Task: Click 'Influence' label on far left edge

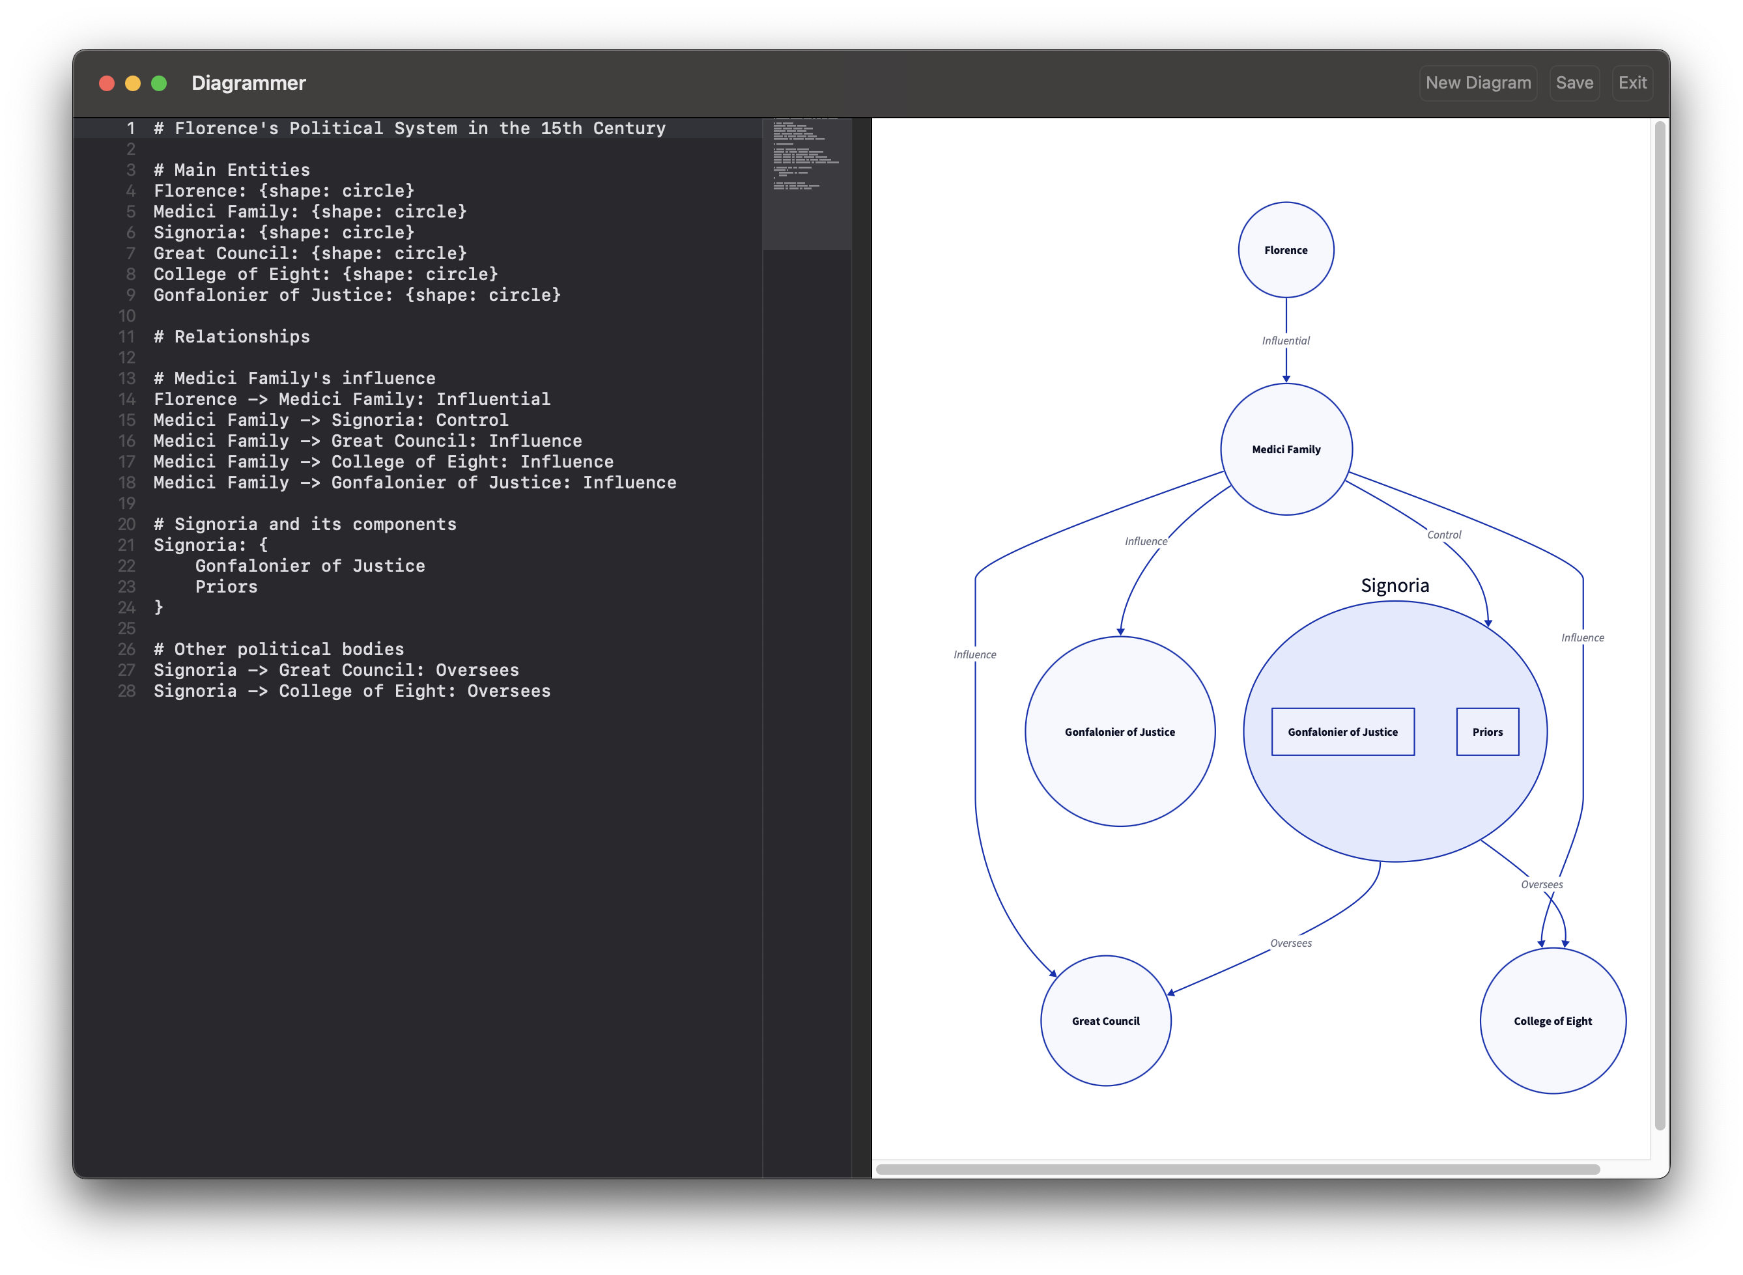Action: [974, 654]
